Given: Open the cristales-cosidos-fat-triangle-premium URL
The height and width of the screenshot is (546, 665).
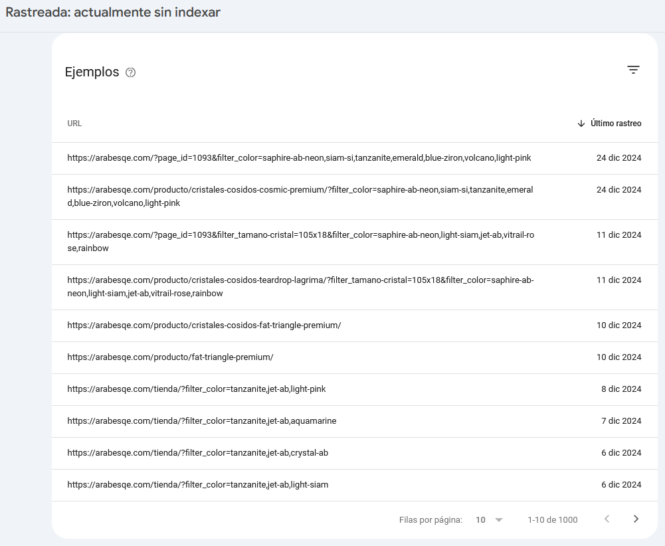Looking at the screenshot, I should (x=204, y=325).
